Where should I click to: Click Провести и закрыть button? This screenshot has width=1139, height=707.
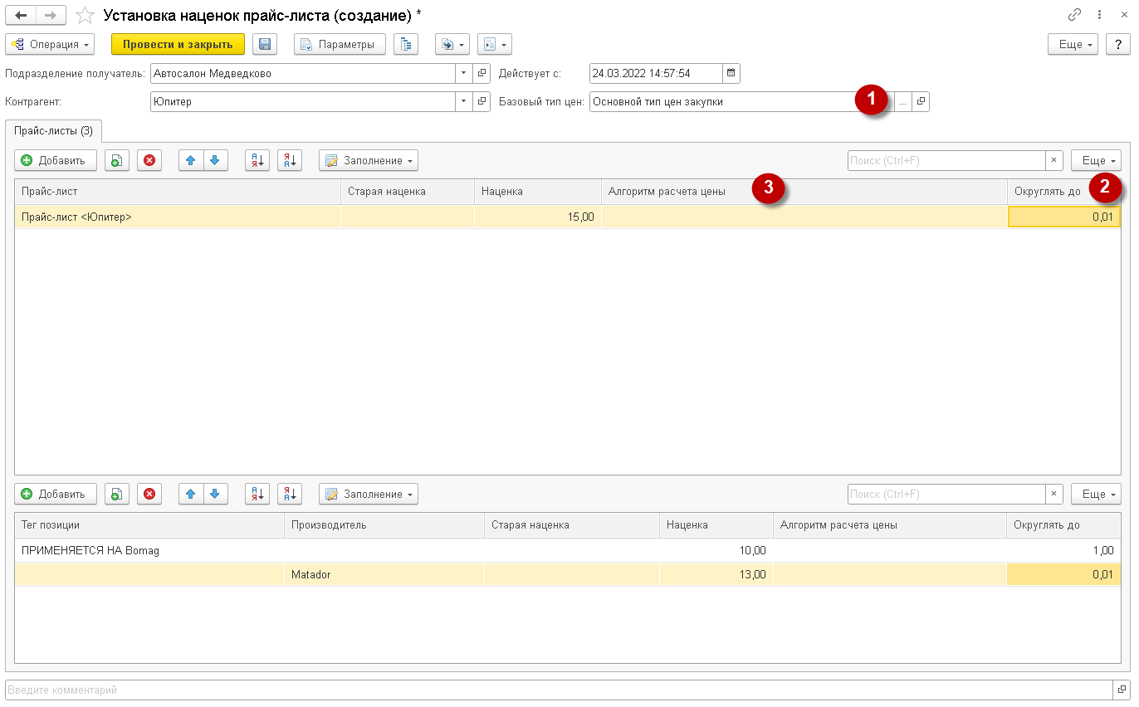178,45
